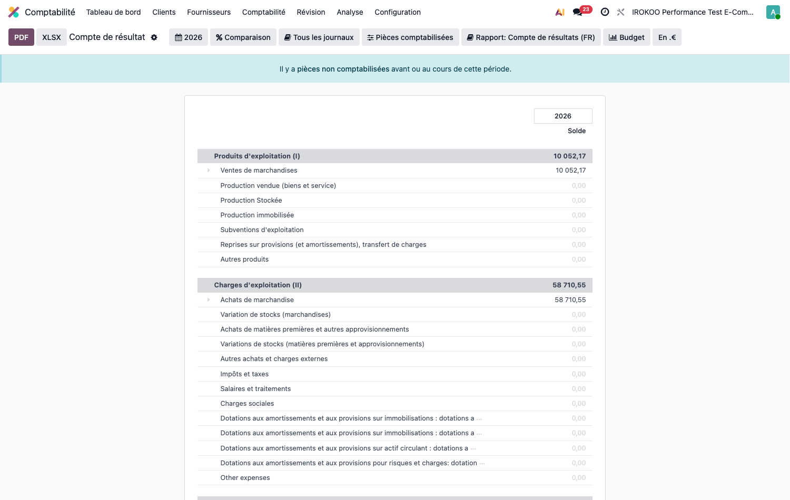
Task: Select the Salaires et traitements line
Action: pyautogui.click(x=395, y=389)
